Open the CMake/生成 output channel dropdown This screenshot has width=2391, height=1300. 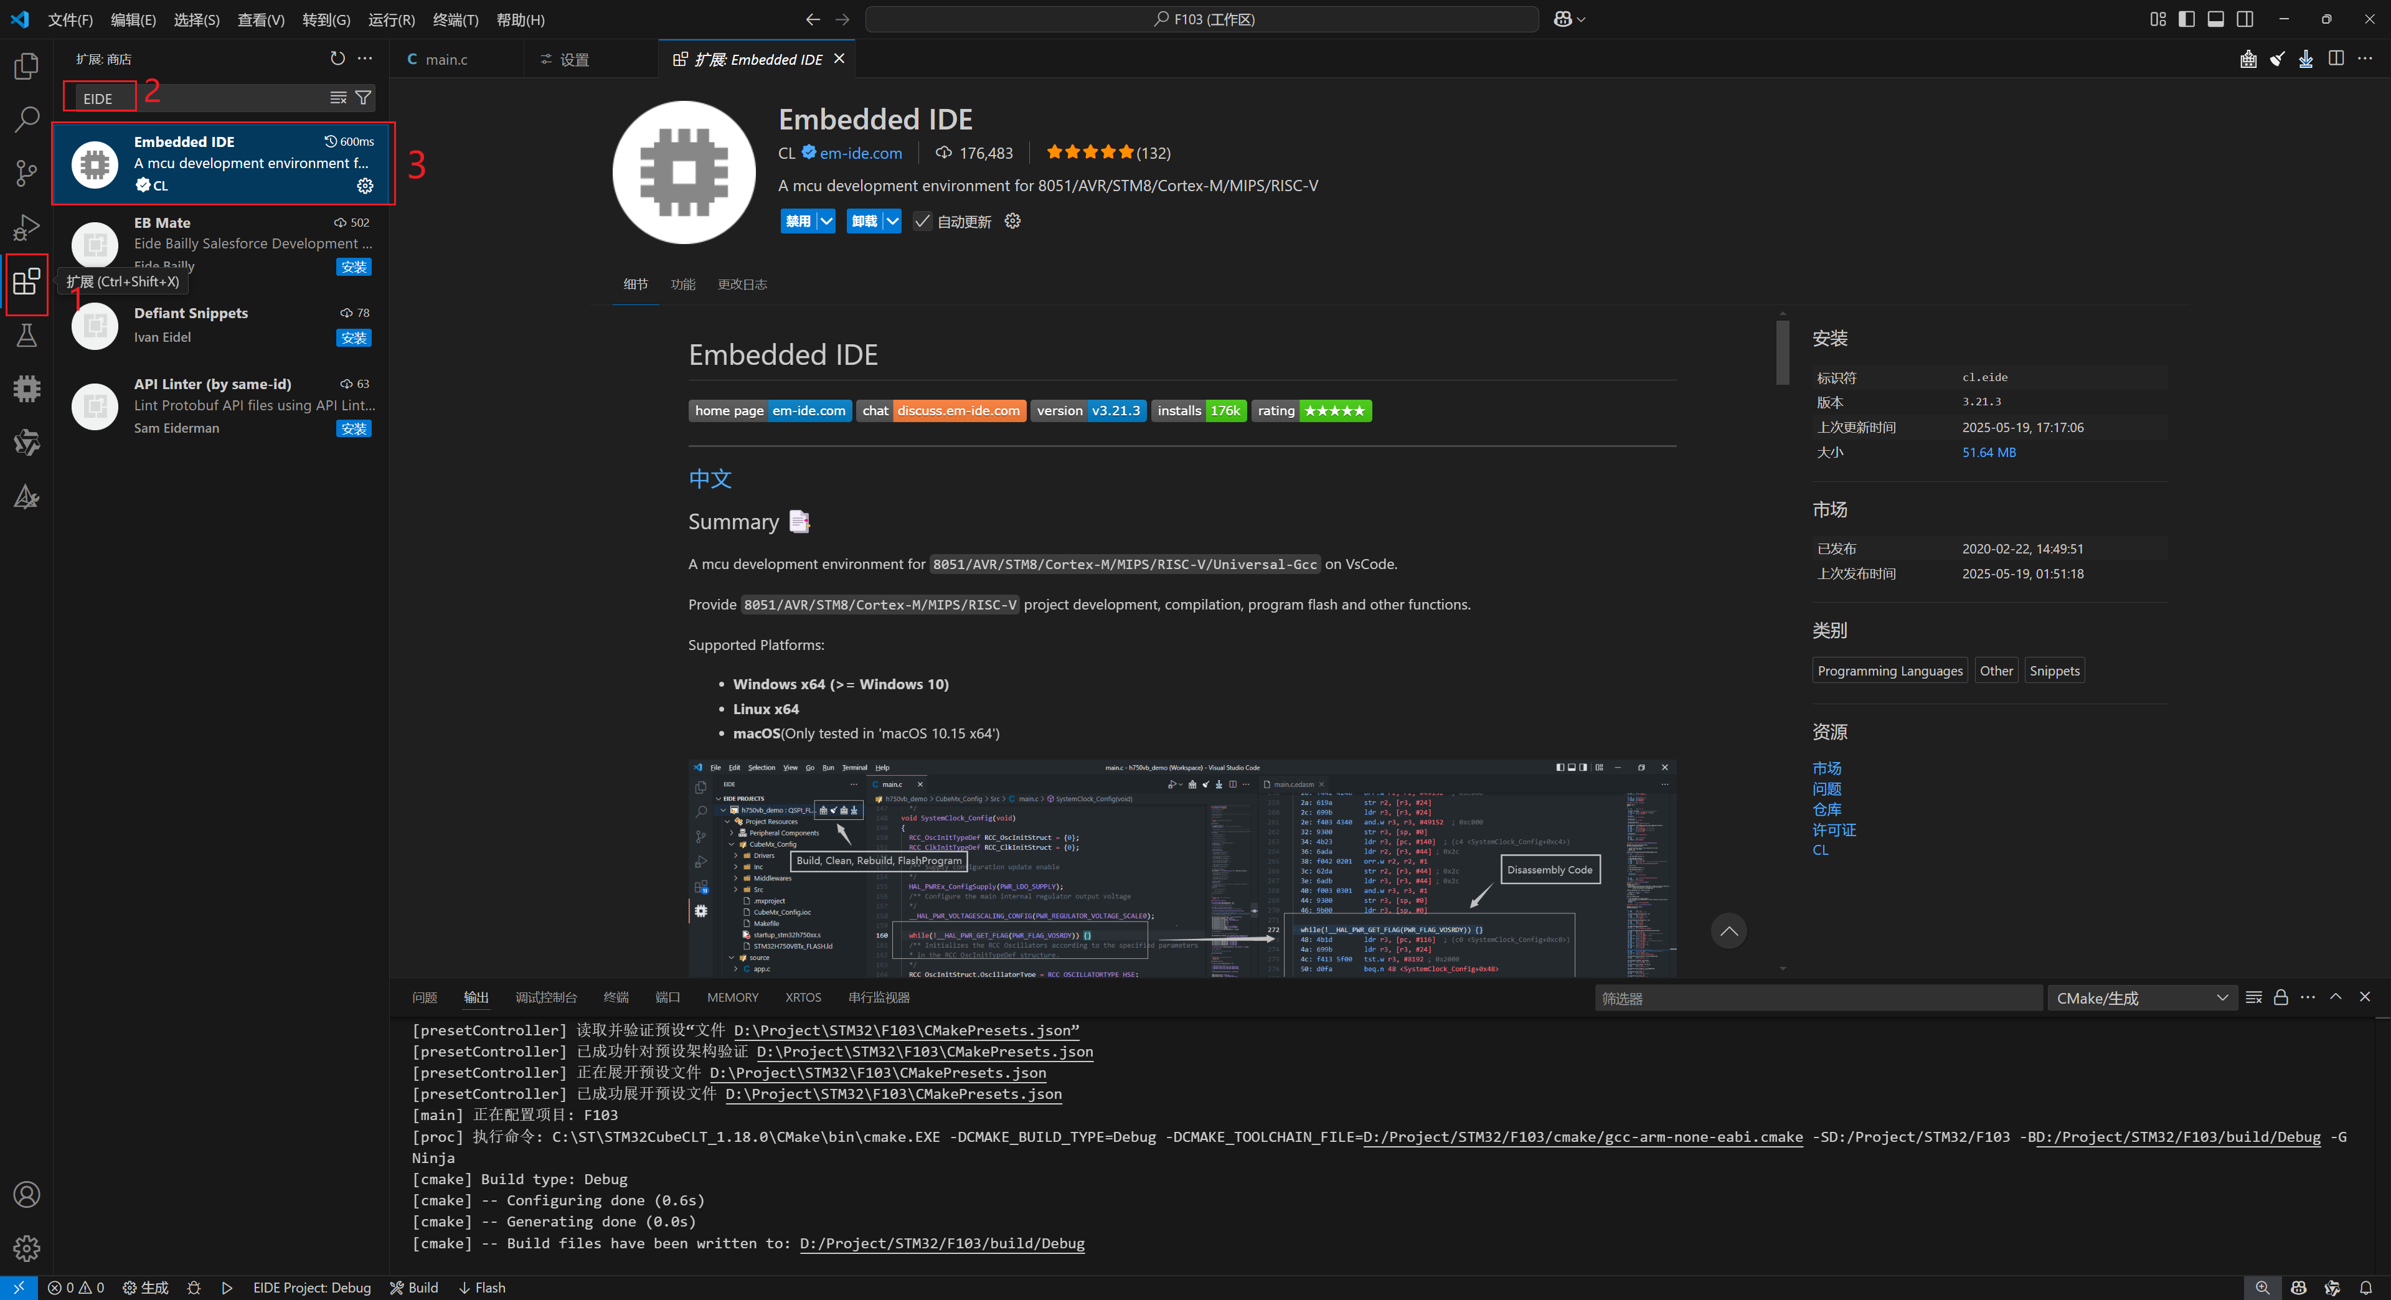tap(2142, 999)
